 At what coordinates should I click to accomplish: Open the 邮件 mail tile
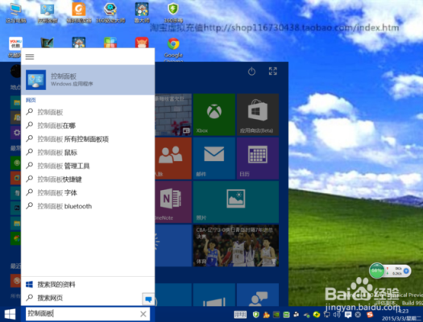[x=214, y=158]
